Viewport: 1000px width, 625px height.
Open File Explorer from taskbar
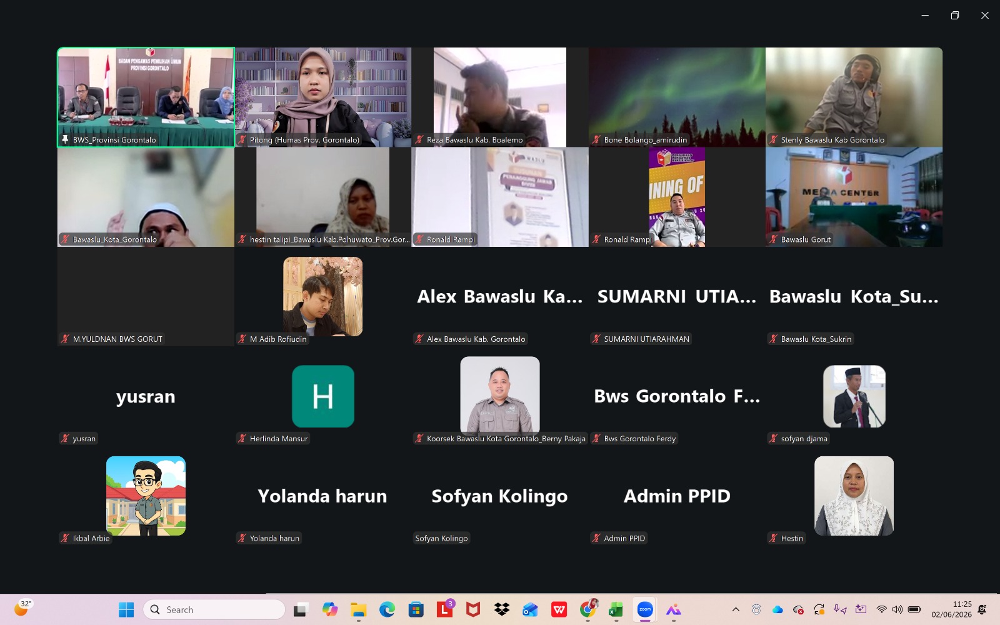click(x=359, y=609)
